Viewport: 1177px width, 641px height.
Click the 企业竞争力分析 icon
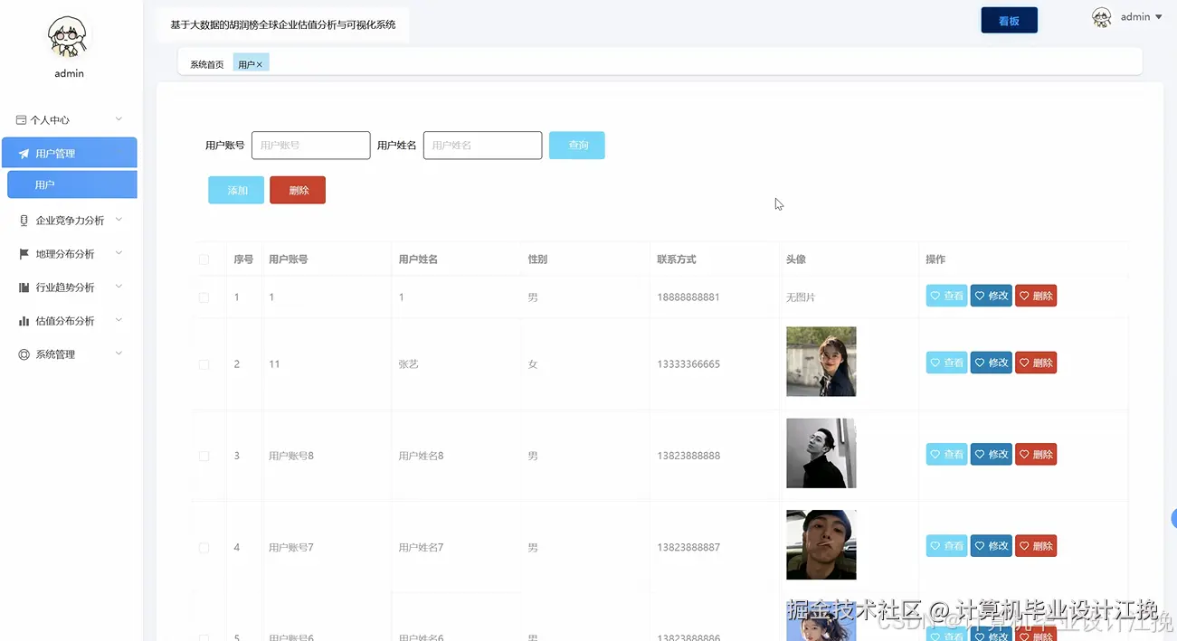click(24, 221)
